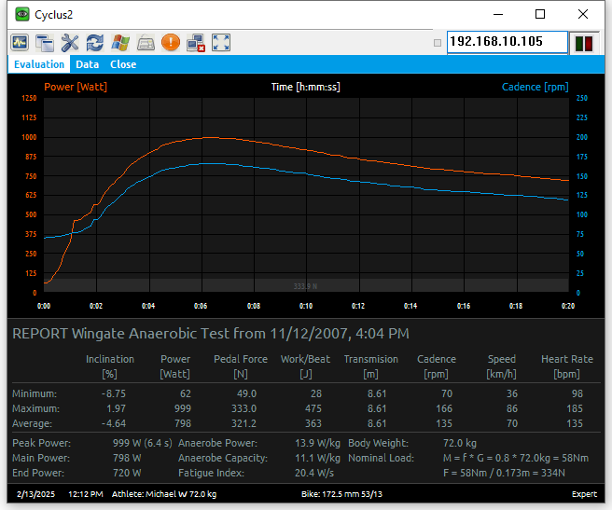Switch to the Evaluation tab
The height and width of the screenshot is (510, 612).
[x=39, y=64]
